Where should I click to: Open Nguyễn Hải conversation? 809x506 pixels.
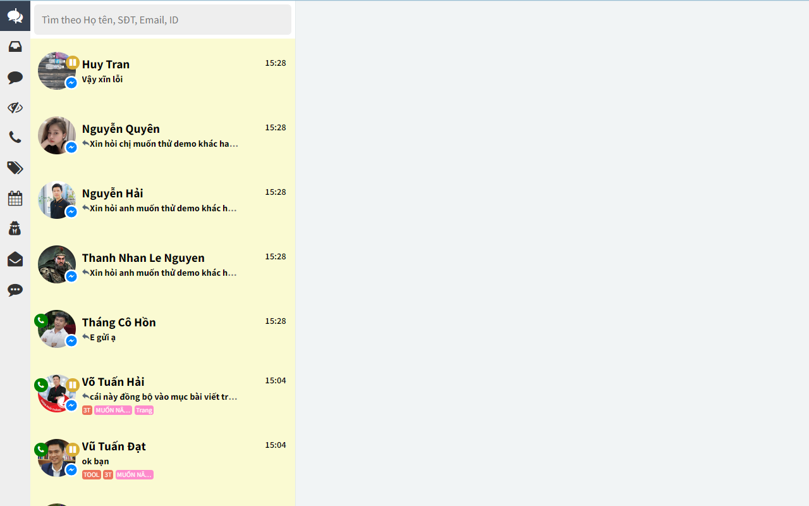[x=162, y=201]
